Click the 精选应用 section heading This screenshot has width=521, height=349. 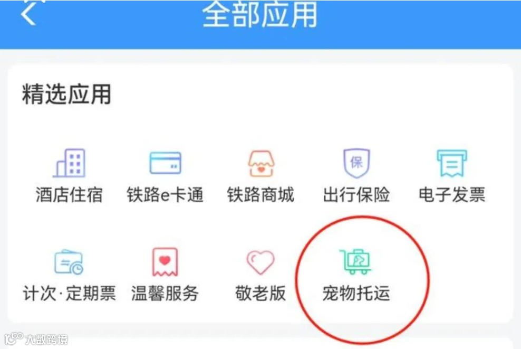pyautogui.click(x=66, y=94)
